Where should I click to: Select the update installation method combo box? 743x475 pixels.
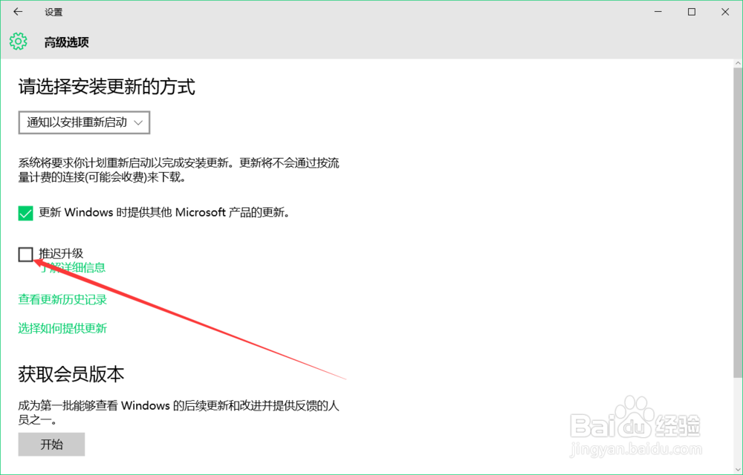click(x=83, y=122)
